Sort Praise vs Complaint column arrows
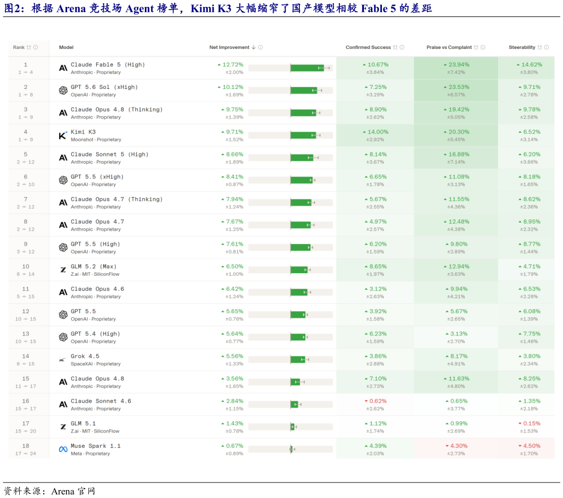This screenshot has width=563, height=498. point(476,47)
